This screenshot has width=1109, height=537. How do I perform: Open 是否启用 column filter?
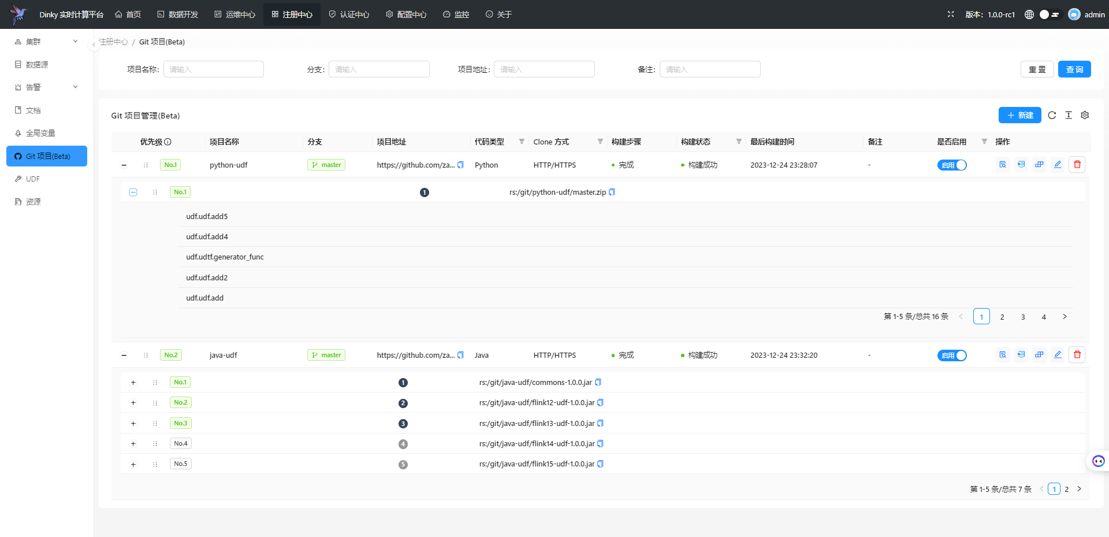[x=984, y=142]
